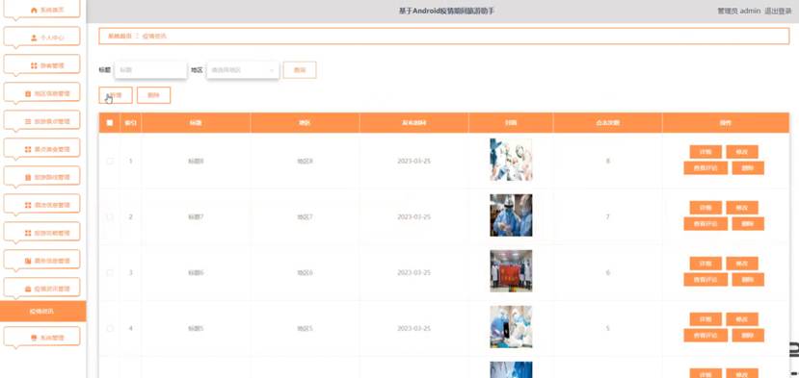The height and width of the screenshot is (378, 799).
Task: Select the highlighted 疫情资讯 submenu item
Action: (x=42, y=311)
